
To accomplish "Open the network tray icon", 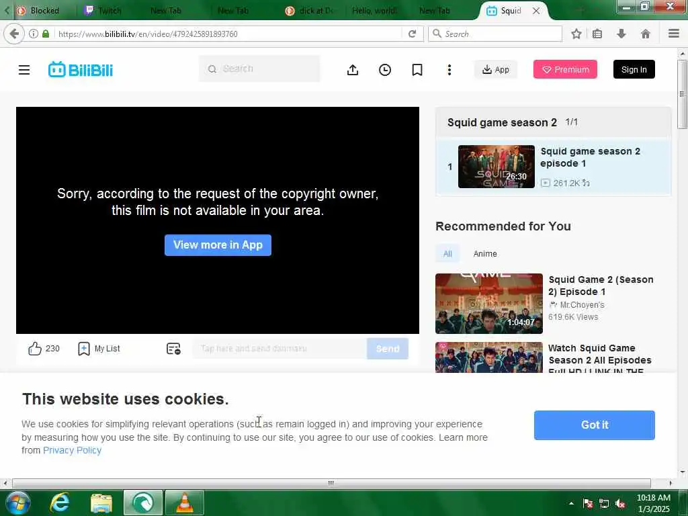I will 604,504.
